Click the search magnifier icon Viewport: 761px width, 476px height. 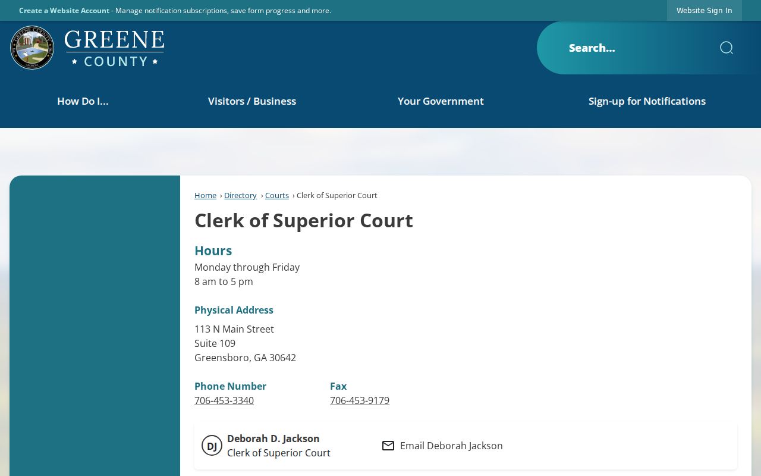[727, 48]
